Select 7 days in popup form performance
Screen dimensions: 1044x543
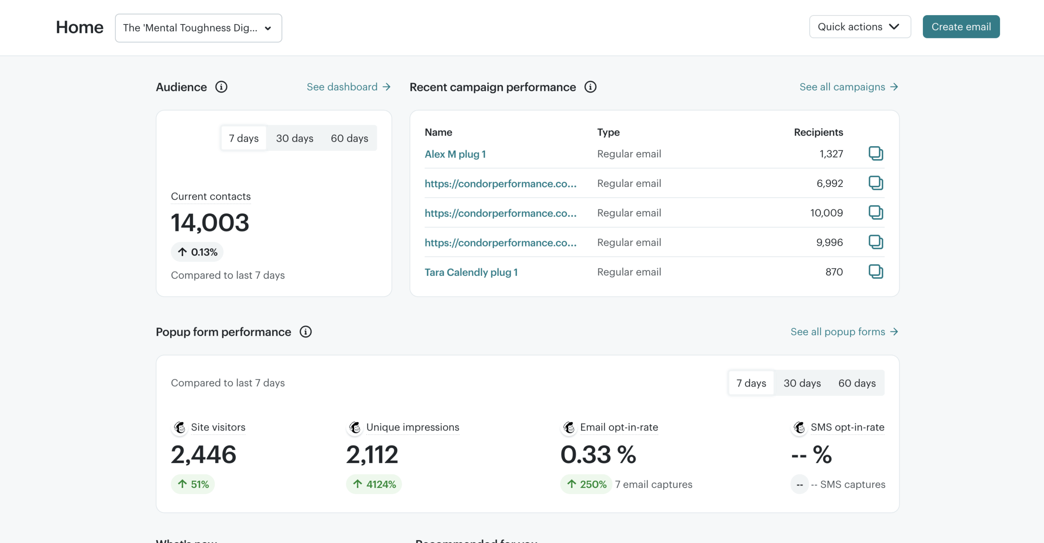(x=751, y=383)
